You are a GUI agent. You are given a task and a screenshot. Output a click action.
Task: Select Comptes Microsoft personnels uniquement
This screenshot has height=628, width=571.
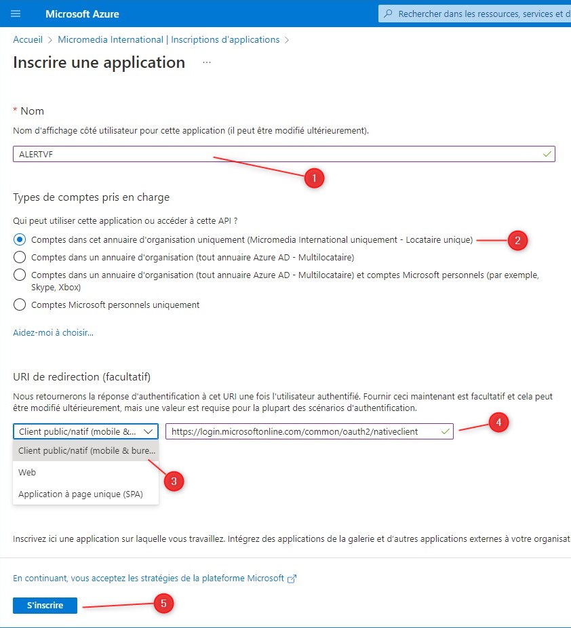click(20, 305)
